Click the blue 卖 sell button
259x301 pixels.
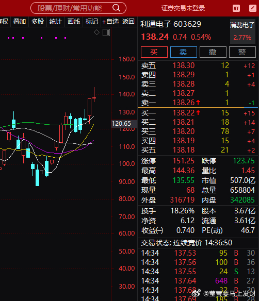[x=184, y=52]
